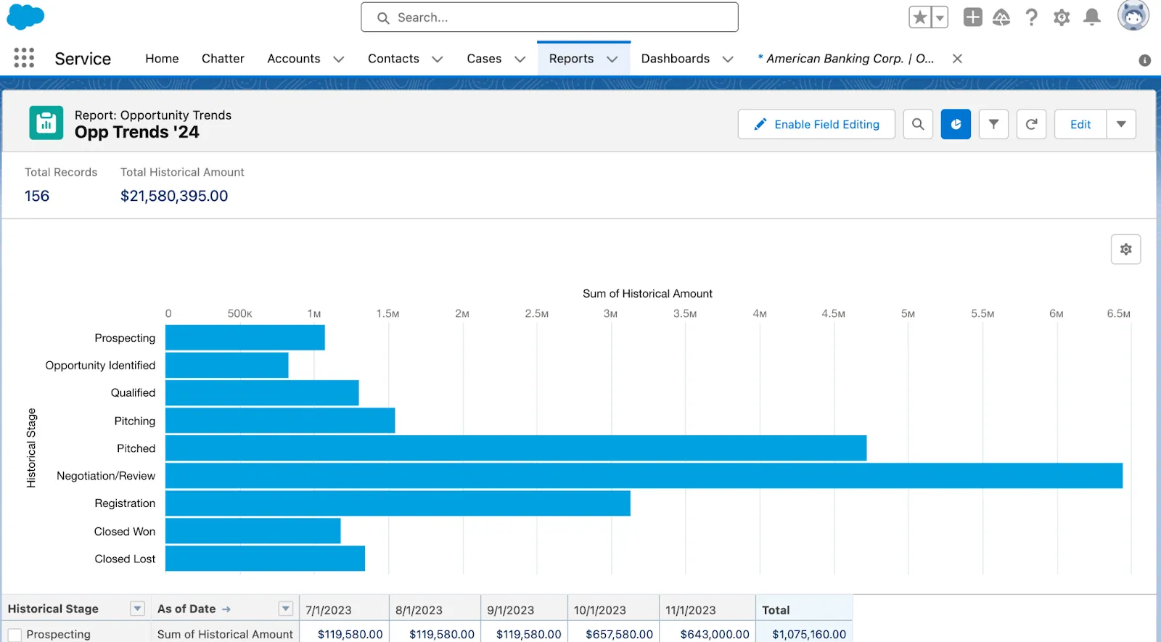Expand the Contacts tab chevron
Viewport: 1161px width, 642px height.
438,59
